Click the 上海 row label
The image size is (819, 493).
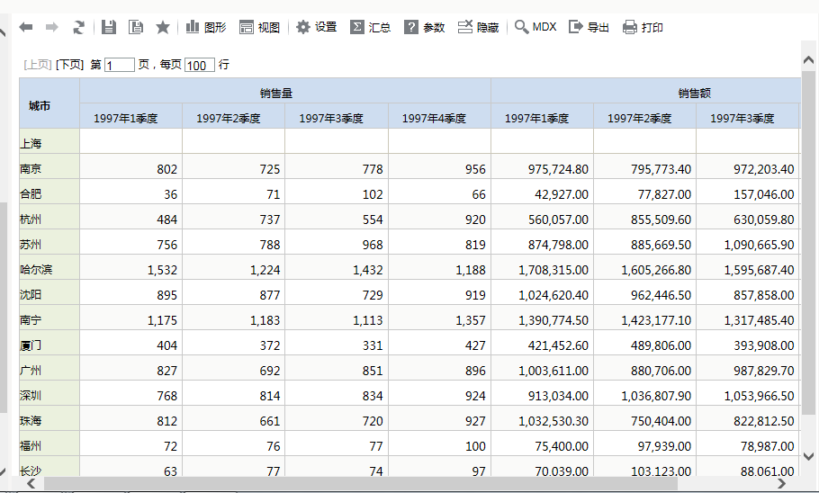click(x=49, y=141)
